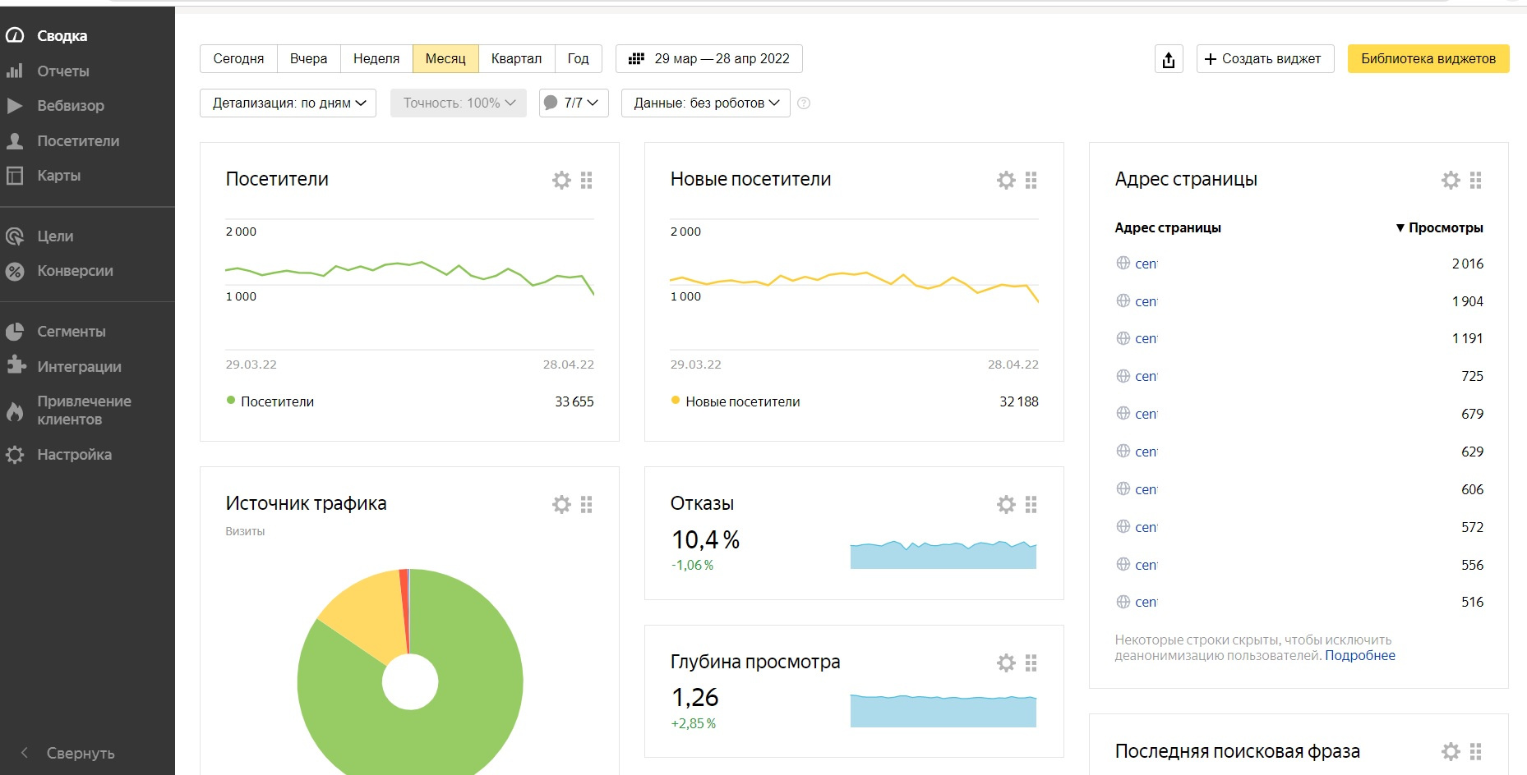Follow the Подробнее link

[1359, 655]
